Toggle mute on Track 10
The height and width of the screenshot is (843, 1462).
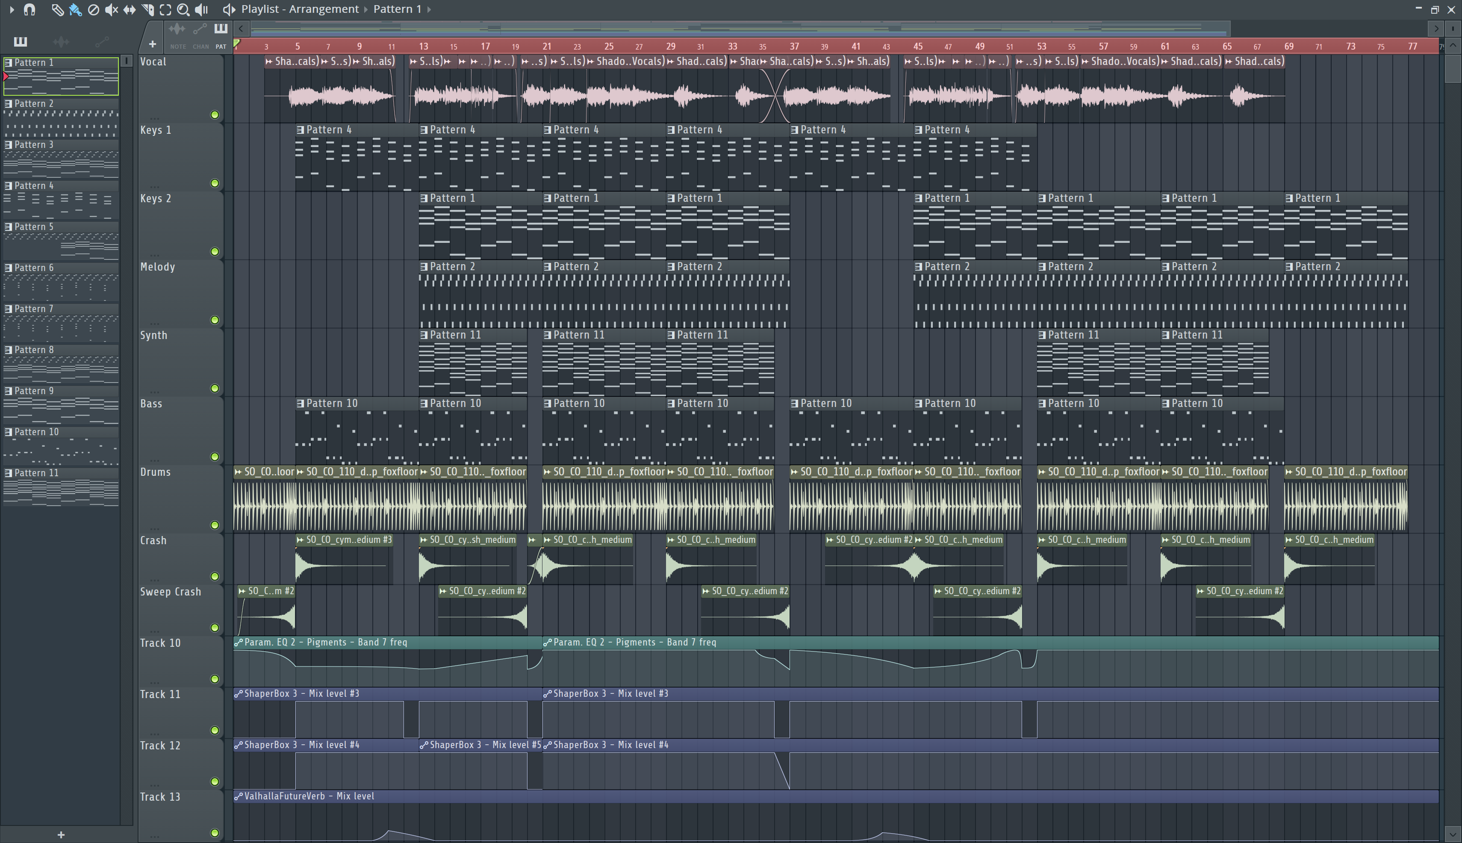[x=215, y=678]
